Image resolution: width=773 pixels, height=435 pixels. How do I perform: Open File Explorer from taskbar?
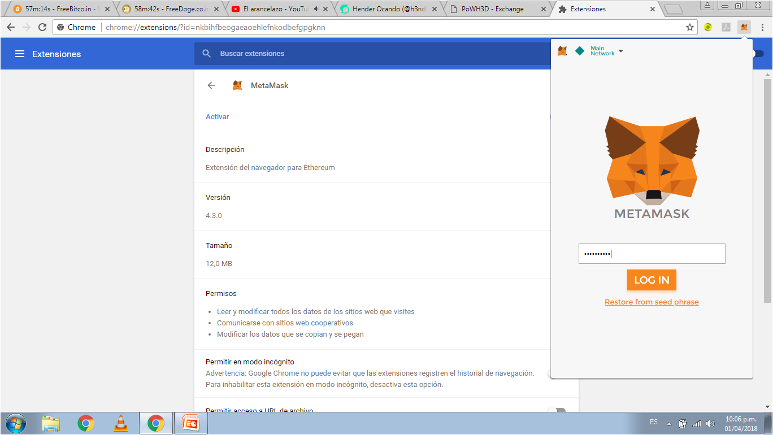coord(51,423)
